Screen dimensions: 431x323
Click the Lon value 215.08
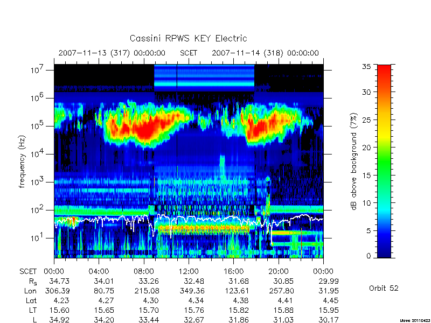[x=147, y=291]
